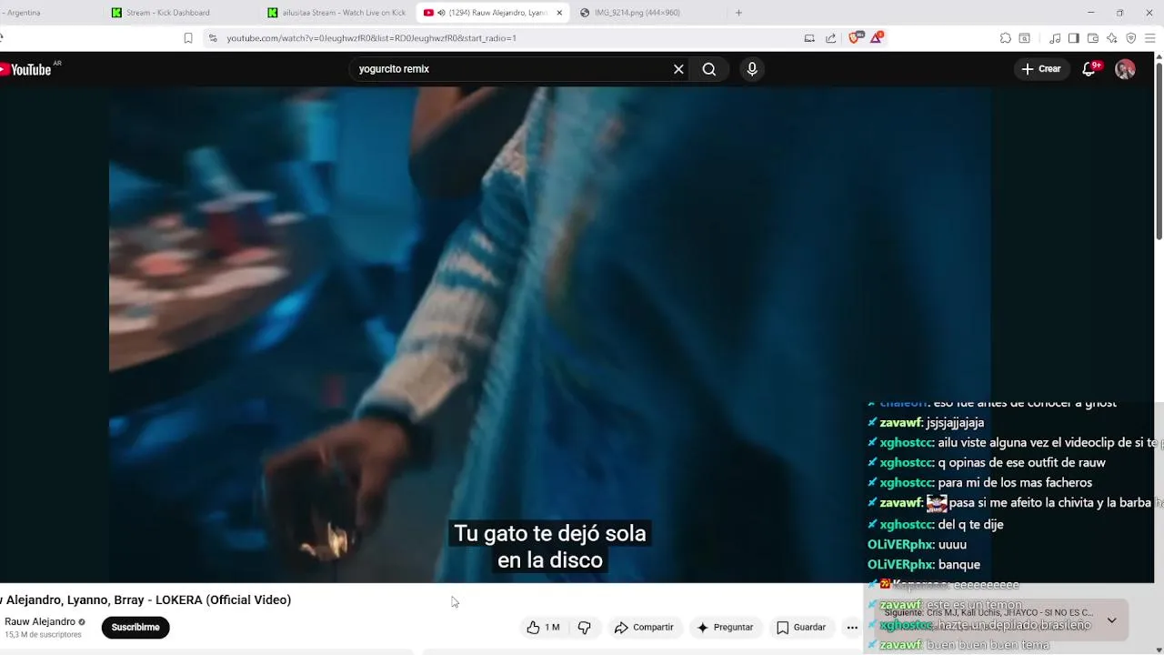Dislike the video with thumbs-down
1164x655 pixels.
point(585,627)
